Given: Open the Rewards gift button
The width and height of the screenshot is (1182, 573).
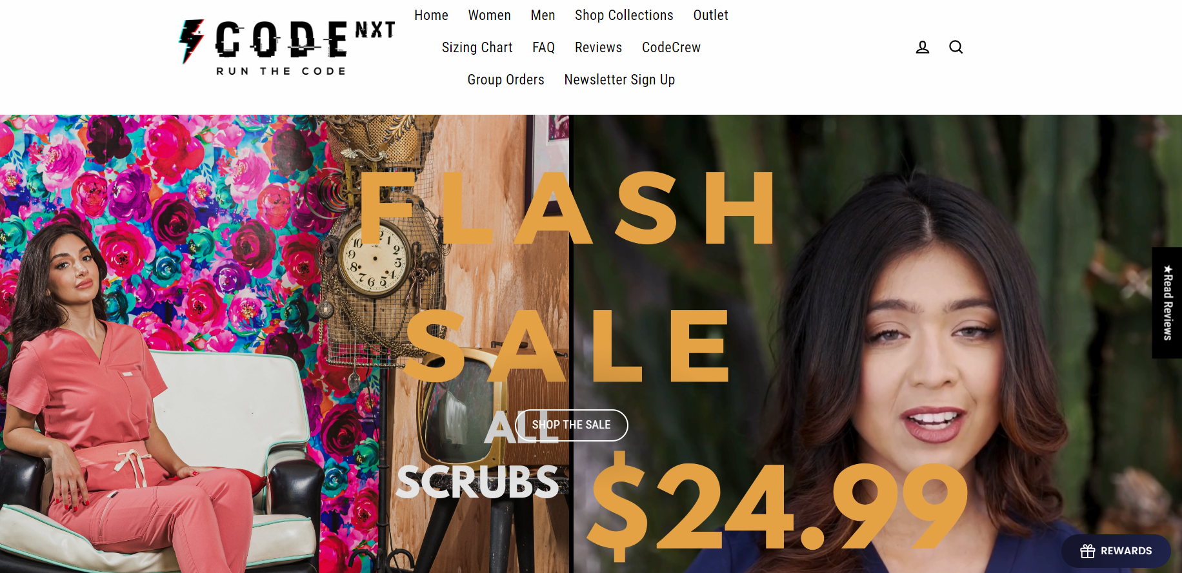Looking at the screenshot, I should [1116, 551].
